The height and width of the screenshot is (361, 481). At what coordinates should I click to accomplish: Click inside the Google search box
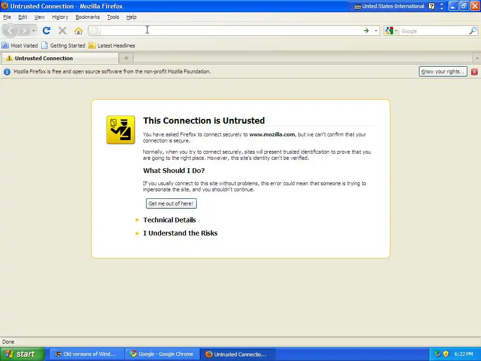[x=434, y=31]
